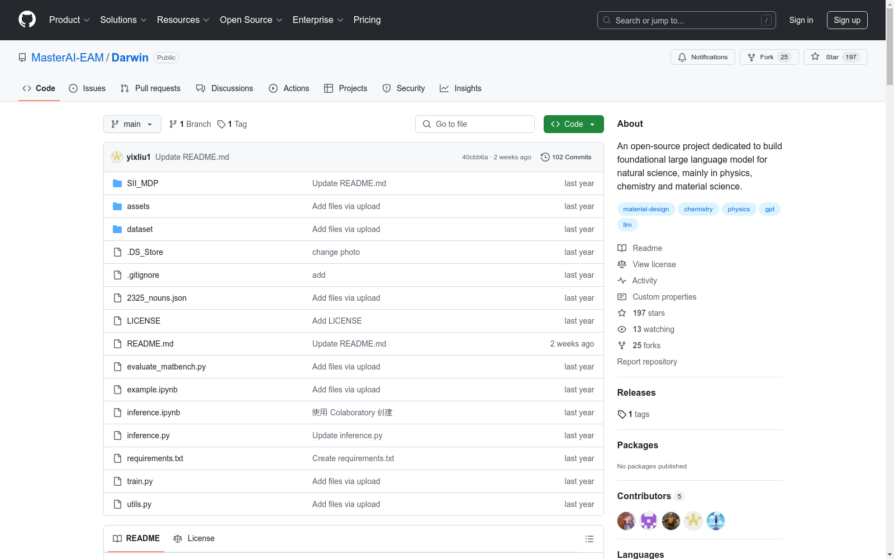Click the requirements.txt file icon
894x559 pixels.
click(x=117, y=458)
